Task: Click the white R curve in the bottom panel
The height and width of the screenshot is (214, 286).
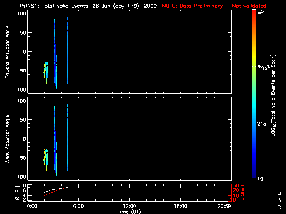Action: [x=54, y=190]
